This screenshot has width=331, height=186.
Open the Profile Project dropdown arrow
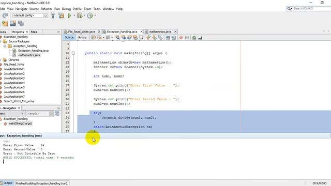(95, 16)
